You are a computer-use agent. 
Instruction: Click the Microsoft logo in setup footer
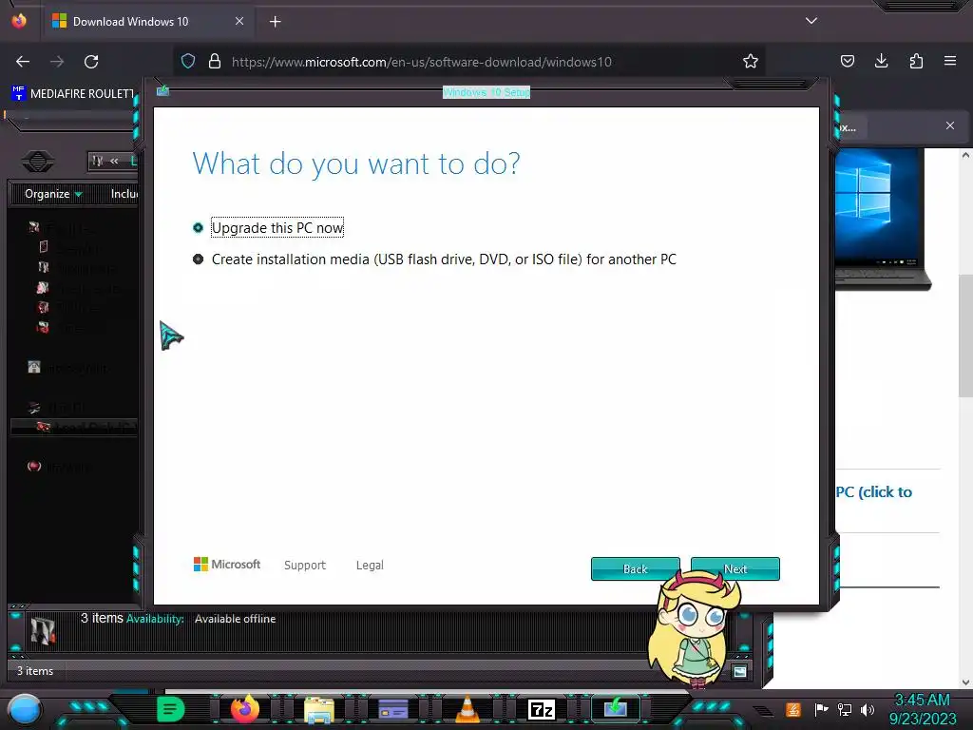pos(227,565)
